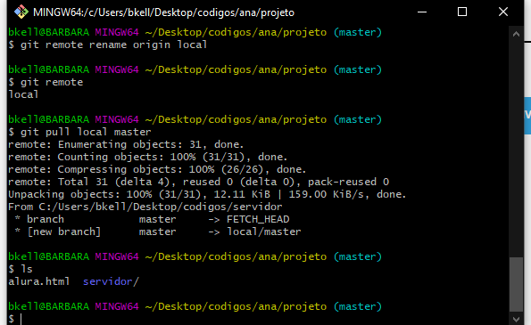Click the 'local/master' branch text
This screenshot has width=531, height=325.
[x=263, y=232]
